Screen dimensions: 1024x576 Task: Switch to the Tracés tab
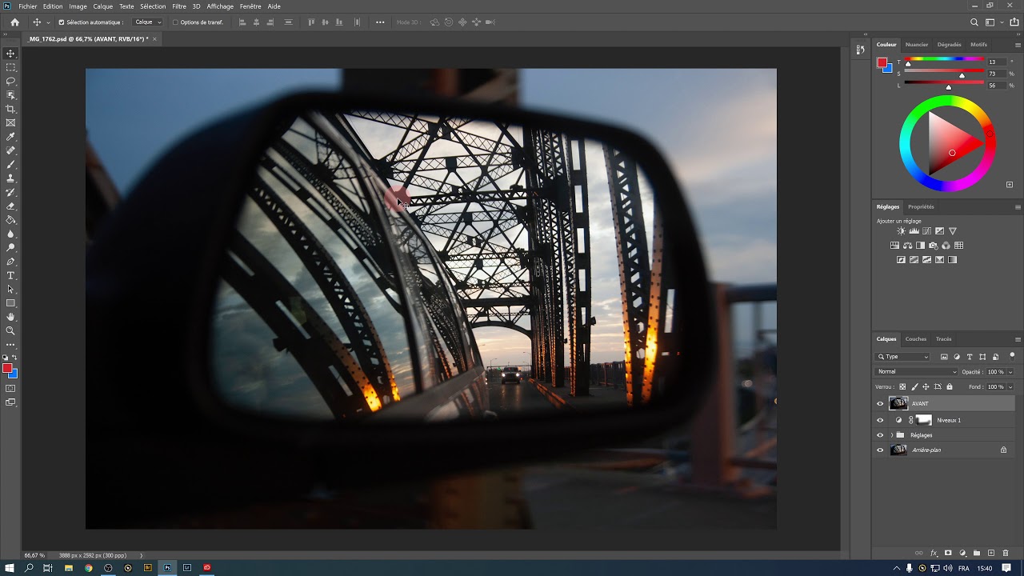point(944,339)
